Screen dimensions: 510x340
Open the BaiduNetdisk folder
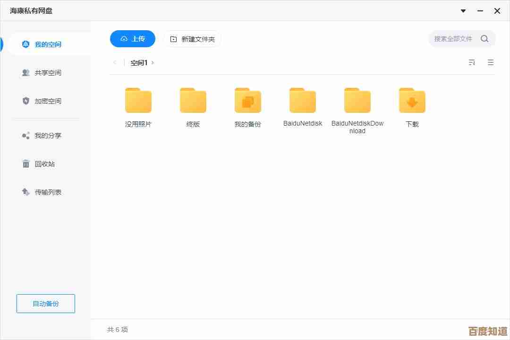coord(302,100)
